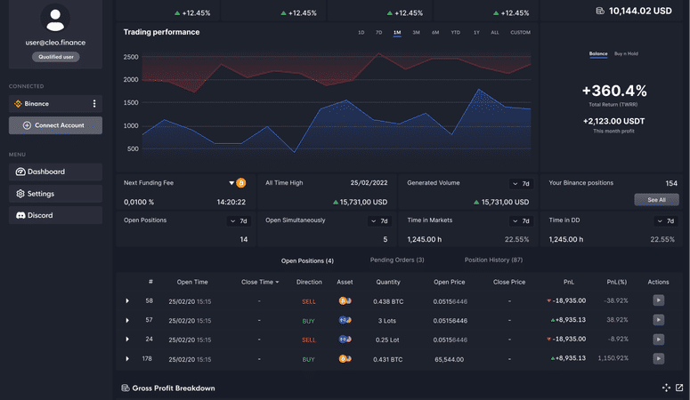Select the ALL chart range
The height and width of the screenshot is (400, 690).
[x=495, y=33]
